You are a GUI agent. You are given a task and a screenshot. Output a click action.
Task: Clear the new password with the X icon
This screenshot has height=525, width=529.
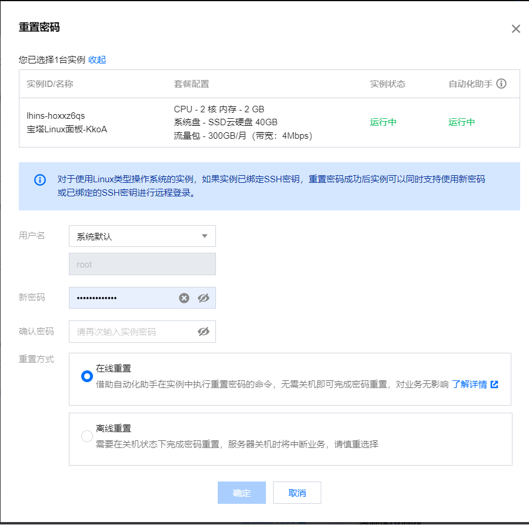click(x=184, y=298)
